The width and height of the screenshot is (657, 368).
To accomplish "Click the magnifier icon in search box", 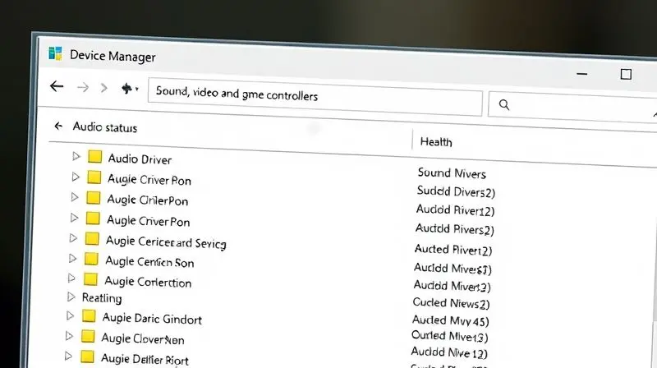I will pos(504,104).
